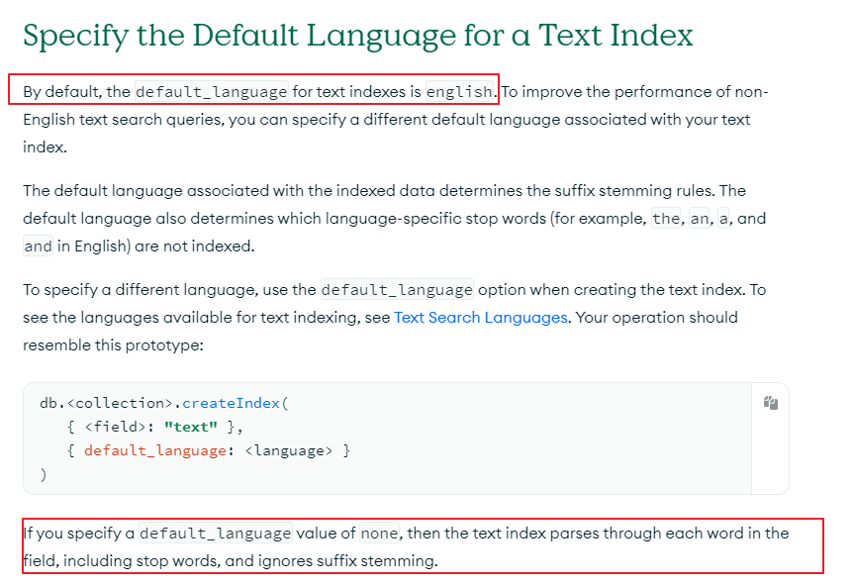Click the first default_language inline code

click(211, 91)
